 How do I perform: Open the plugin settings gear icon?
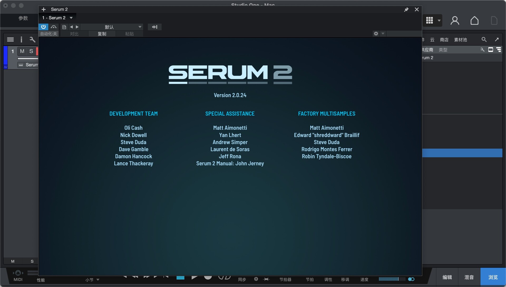tap(376, 33)
